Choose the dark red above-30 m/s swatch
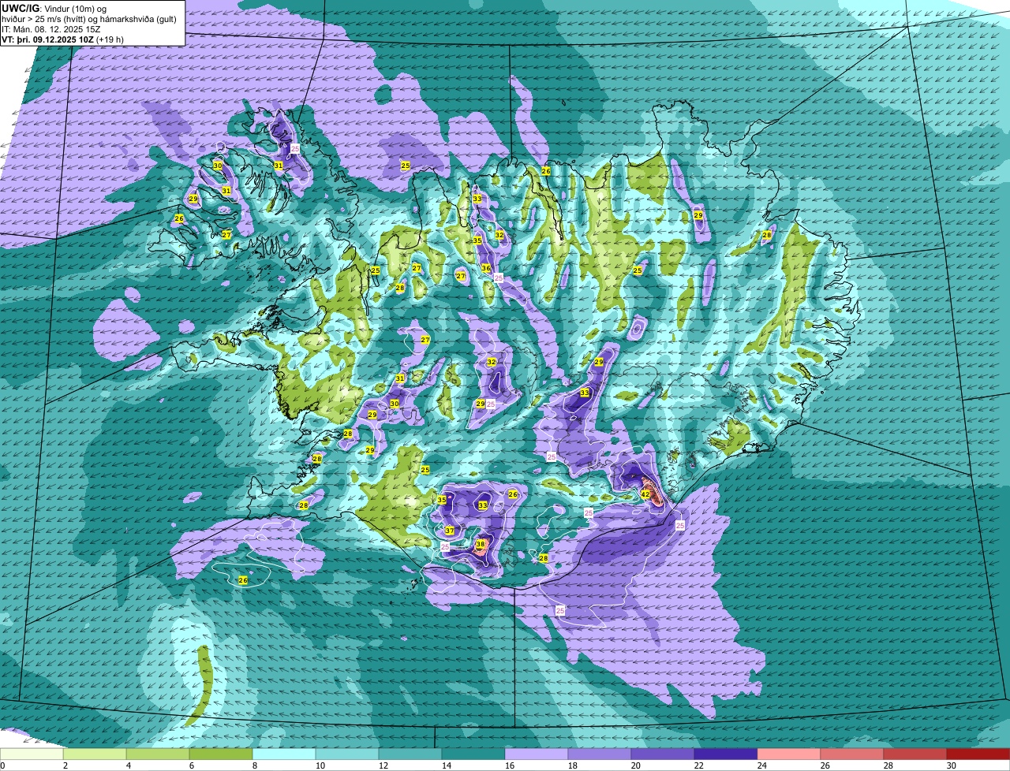The height and width of the screenshot is (771, 1010). (x=978, y=754)
